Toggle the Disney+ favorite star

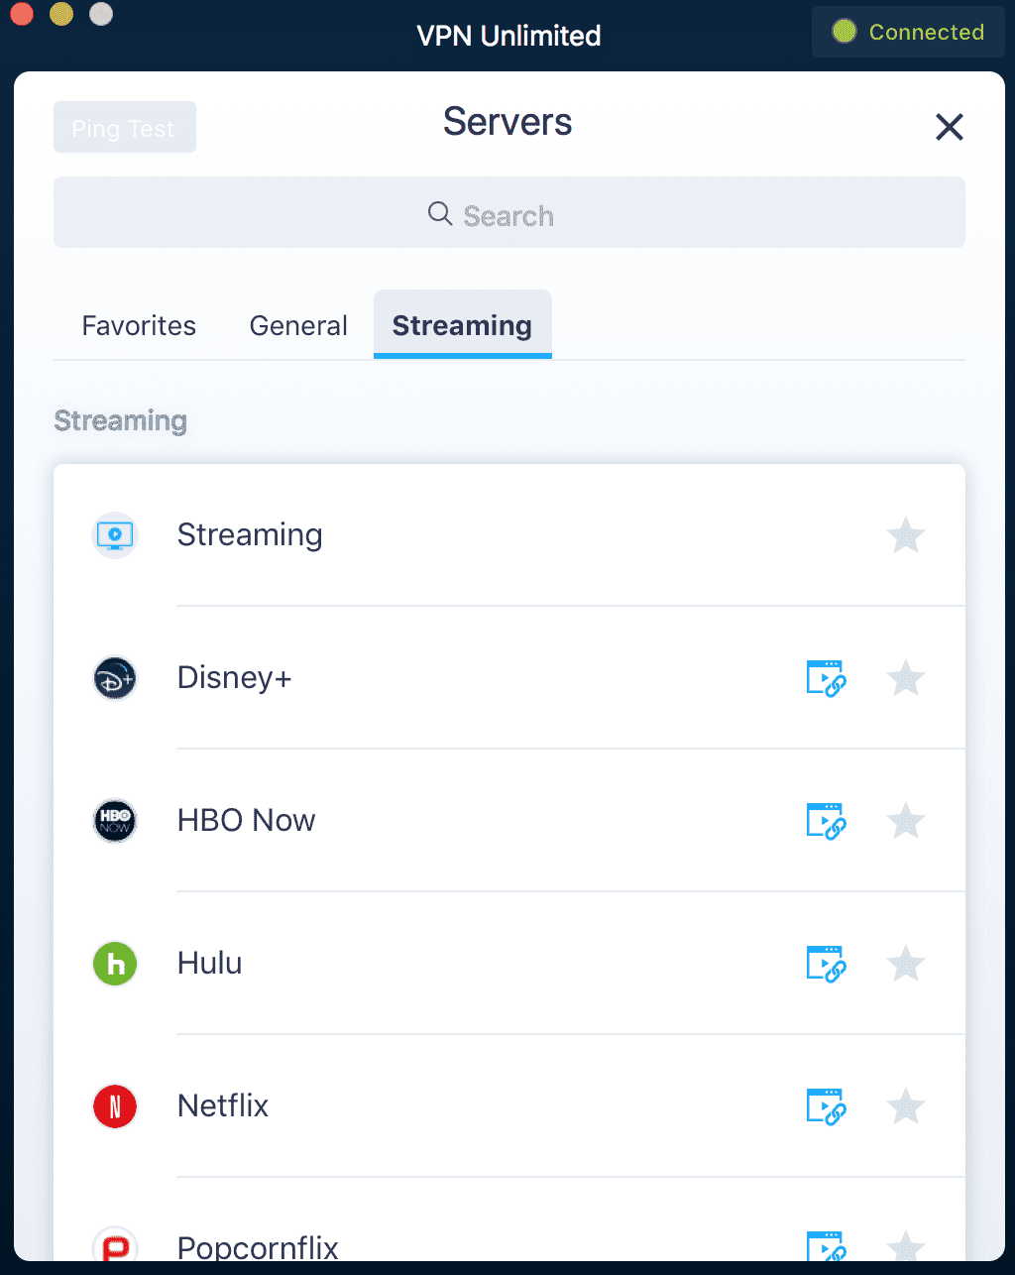905,678
